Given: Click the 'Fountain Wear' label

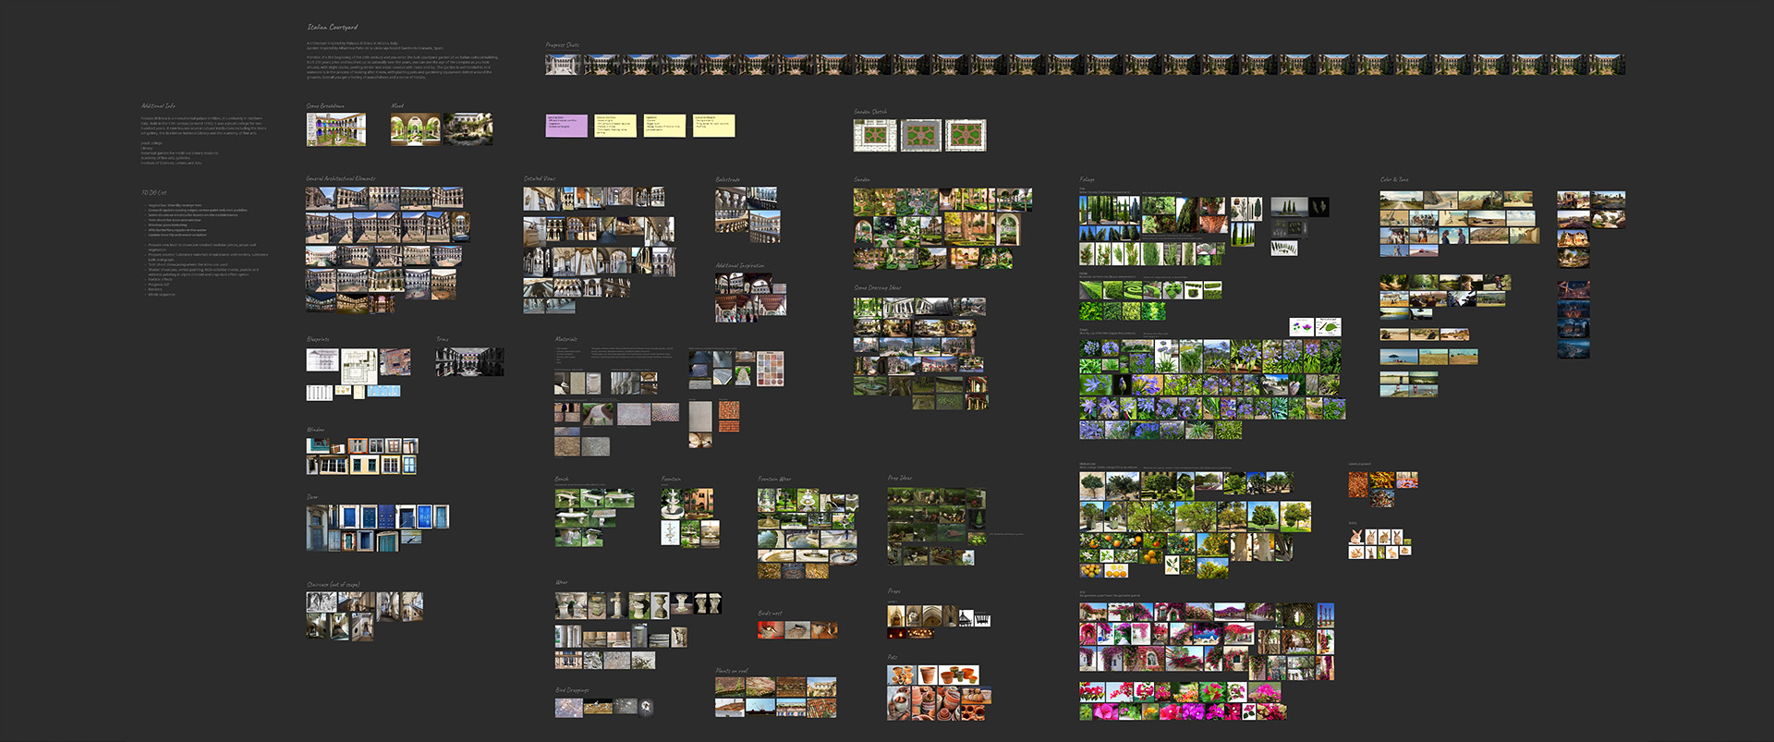Looking at the screenshot, I should [x=774, y=479].
